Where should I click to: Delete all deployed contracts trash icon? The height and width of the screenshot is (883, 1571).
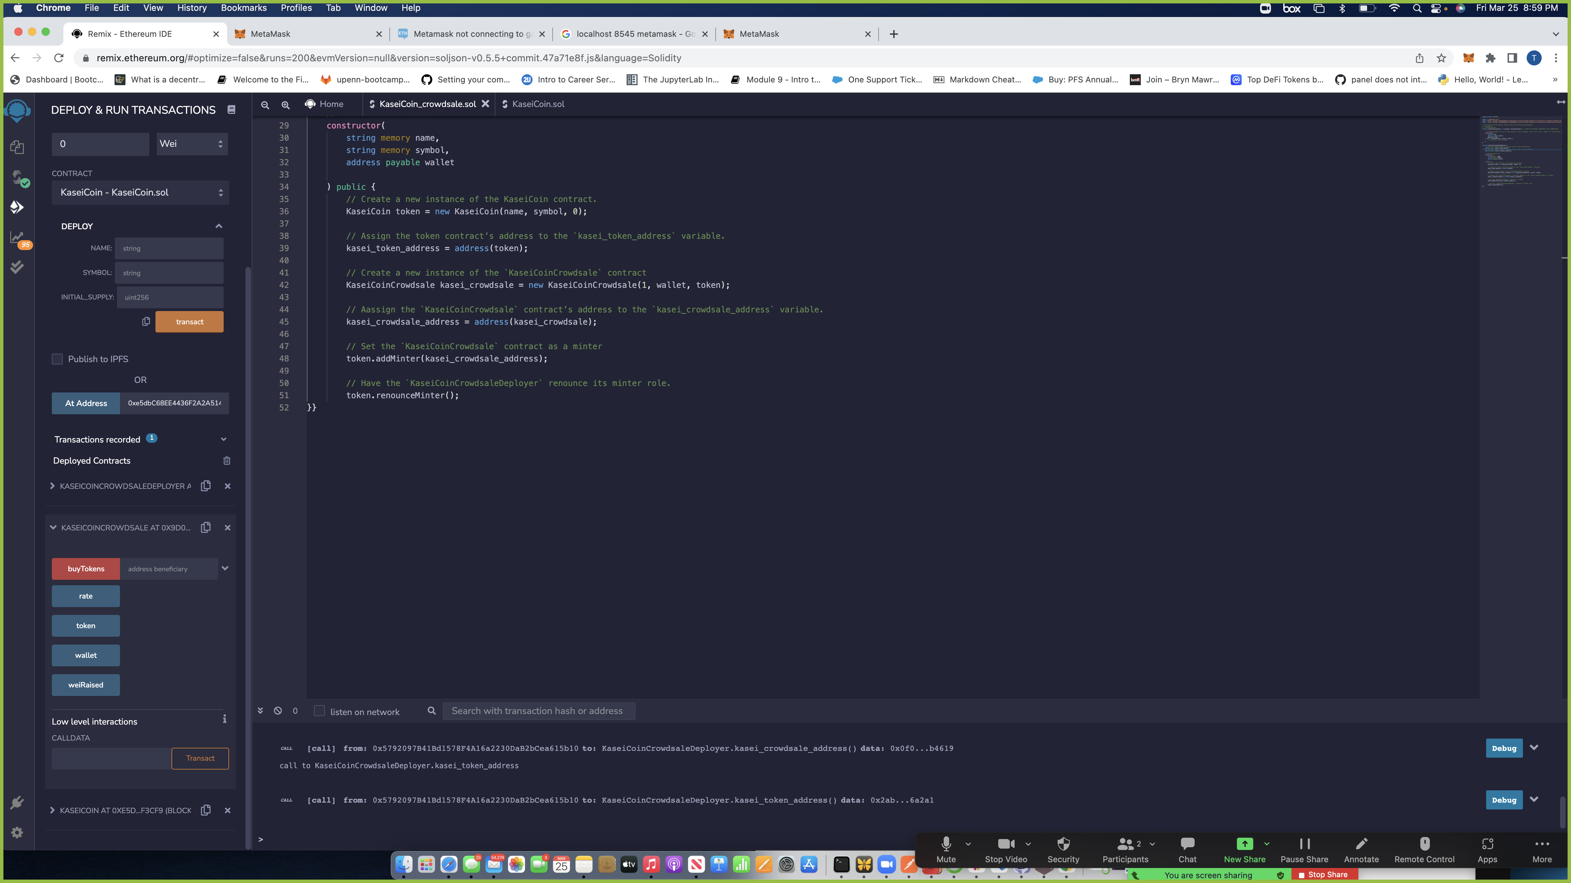[x=227, y=461]
